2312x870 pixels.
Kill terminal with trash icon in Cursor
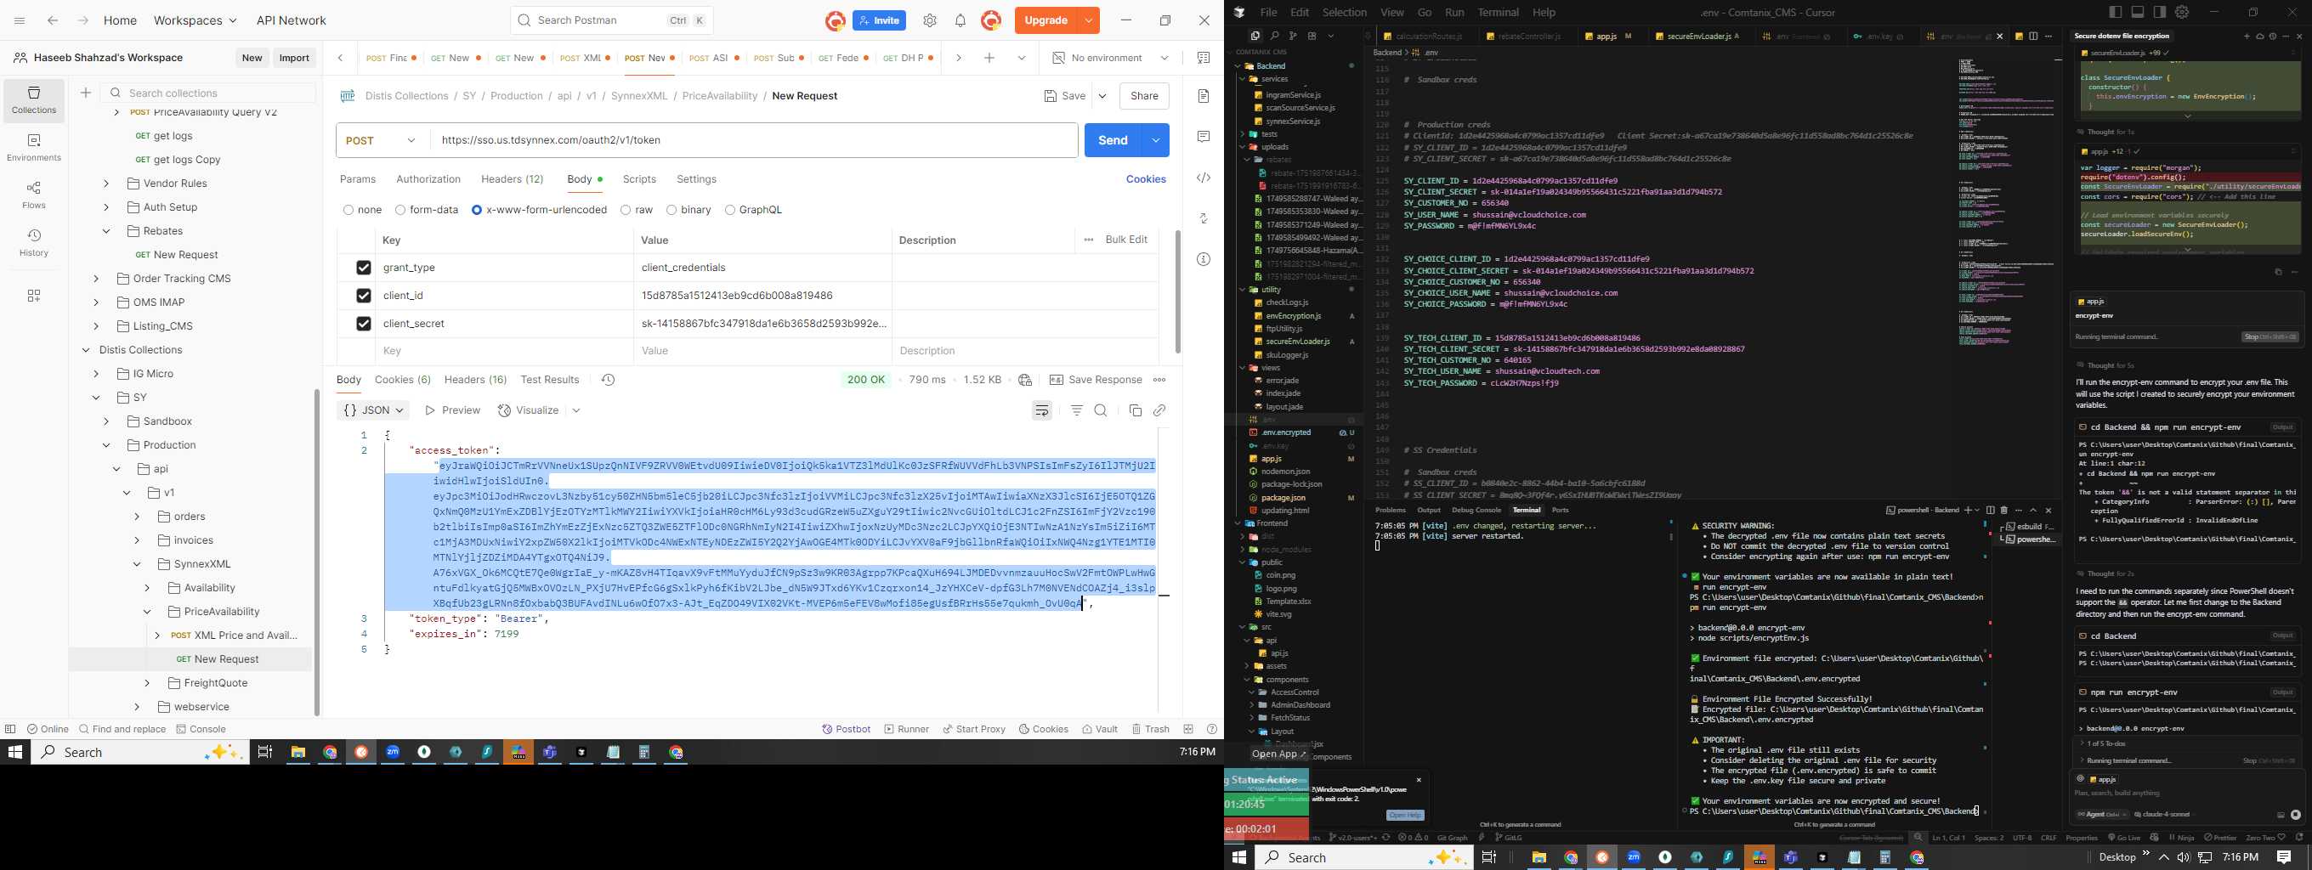pyautogui.click(x=2004, y=510)
